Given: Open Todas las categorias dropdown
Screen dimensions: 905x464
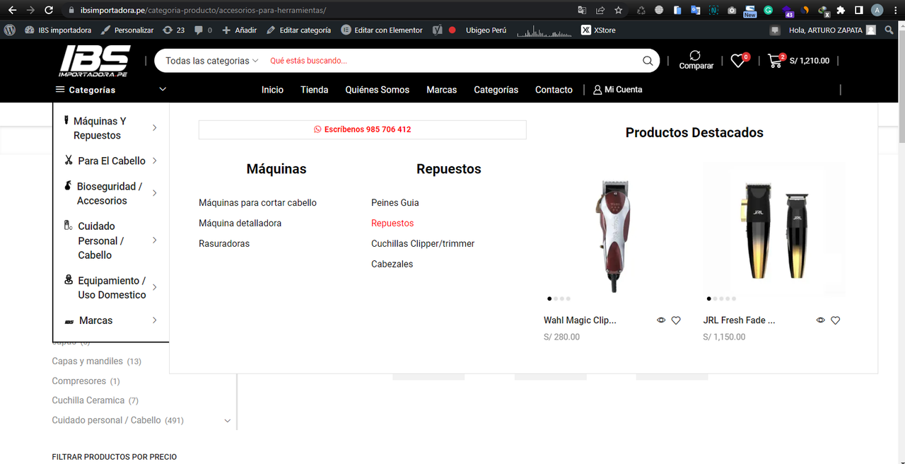Looking at the screenshot, I should click(212, 61).
